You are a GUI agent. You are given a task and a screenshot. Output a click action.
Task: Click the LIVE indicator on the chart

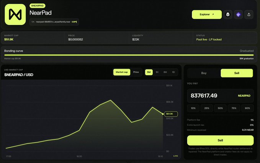175,156
